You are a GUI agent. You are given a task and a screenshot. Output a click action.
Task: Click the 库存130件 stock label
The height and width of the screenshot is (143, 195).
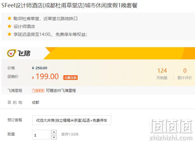[70, 134]
